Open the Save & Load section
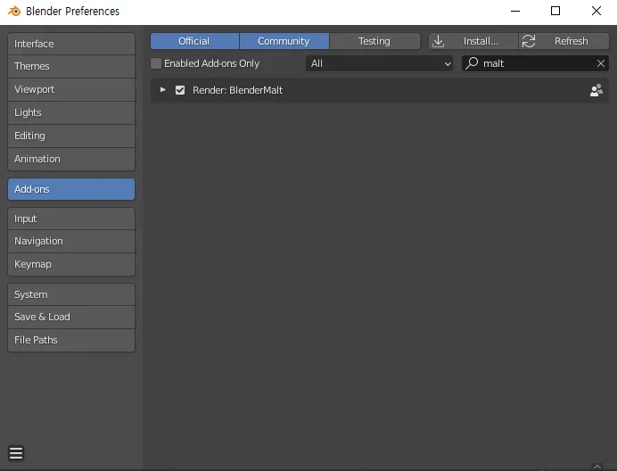Viewport: 617px width, 471px height. pyautogui.click(x=71, y=317)
